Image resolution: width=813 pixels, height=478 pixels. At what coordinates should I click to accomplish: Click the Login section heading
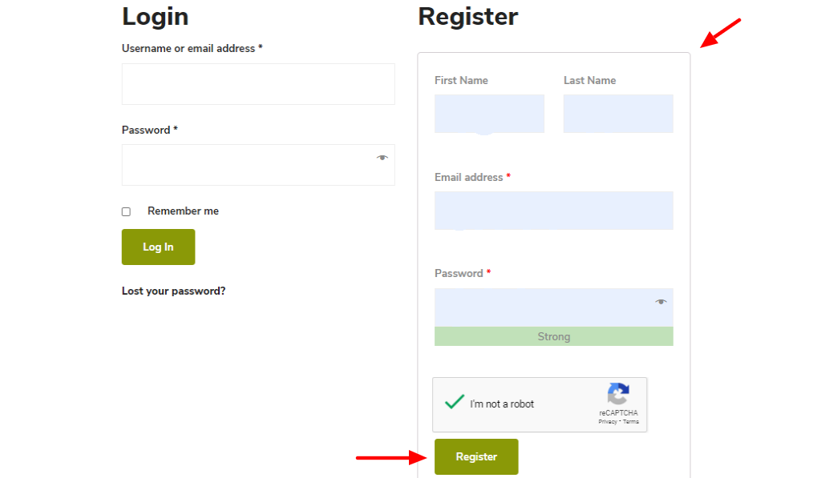(155, 17)
